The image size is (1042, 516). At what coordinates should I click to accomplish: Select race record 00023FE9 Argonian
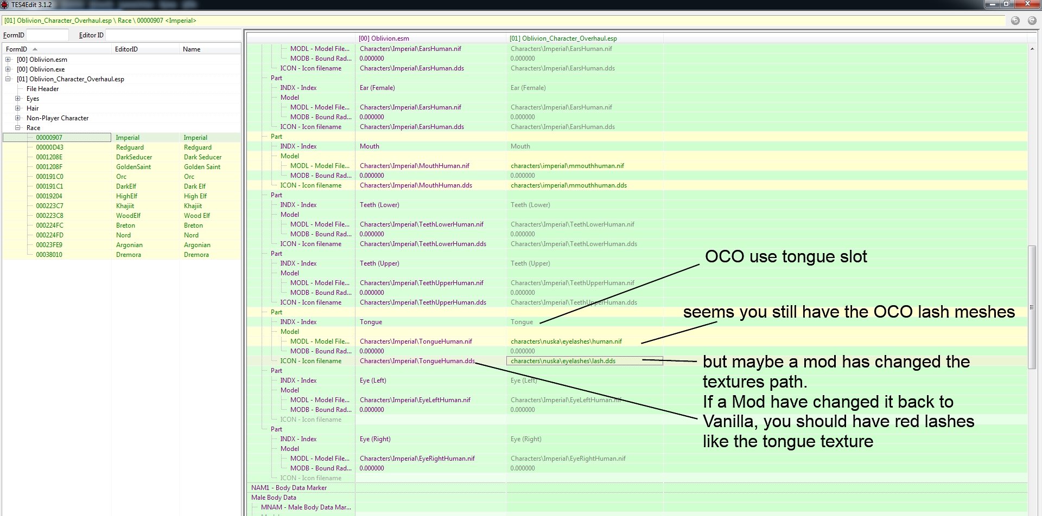[x=122, y=245]
